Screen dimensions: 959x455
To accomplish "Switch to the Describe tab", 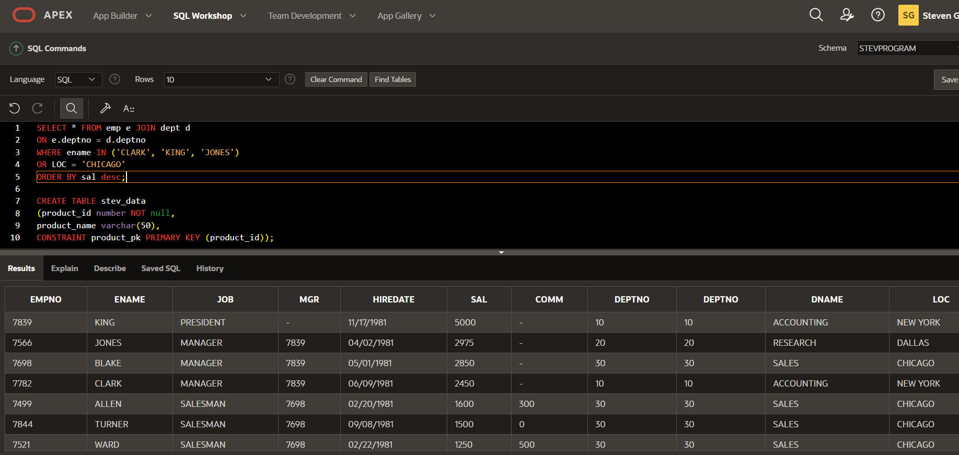I will [110, 268].
